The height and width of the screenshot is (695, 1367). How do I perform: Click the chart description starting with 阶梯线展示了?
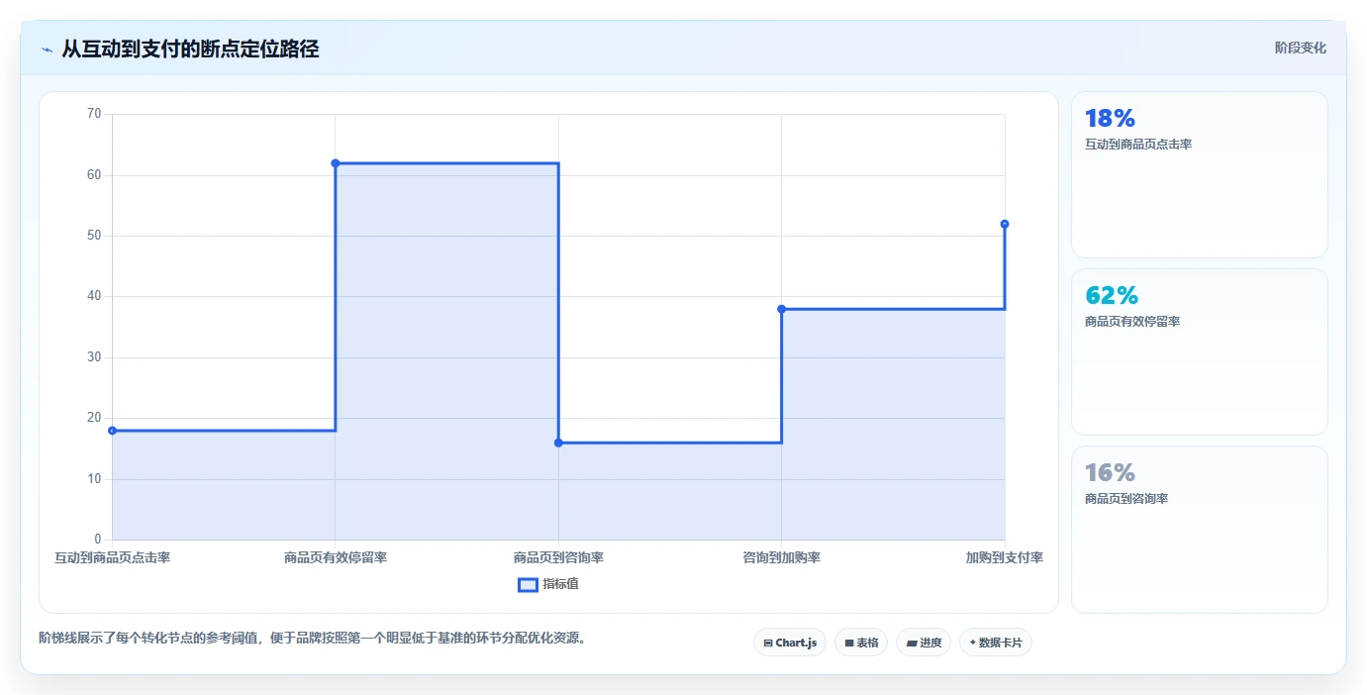tap(315, 638)
